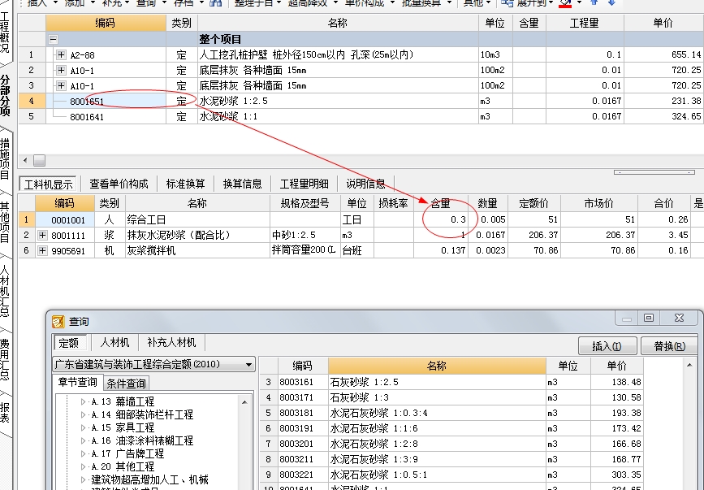This screenshot has height=490, width=704.
Task: Click the upper table horizontal scrollbar thumb
Action: (x=40, y=160)
